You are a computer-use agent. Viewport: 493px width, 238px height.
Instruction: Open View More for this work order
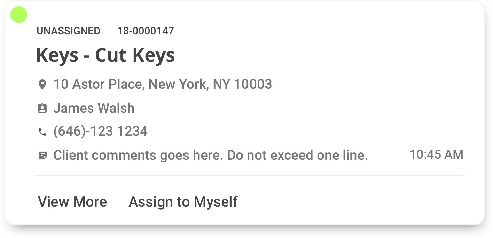pyautogui.click(x=72, y=202)
